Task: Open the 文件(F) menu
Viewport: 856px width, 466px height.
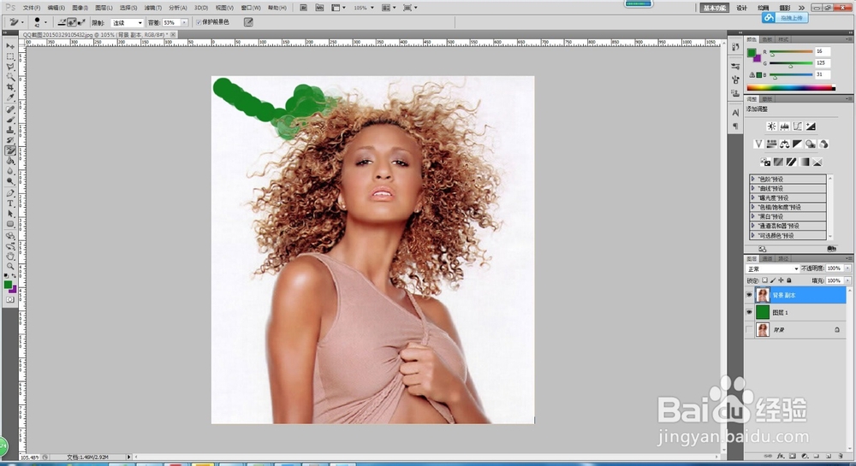Action: 31,8
